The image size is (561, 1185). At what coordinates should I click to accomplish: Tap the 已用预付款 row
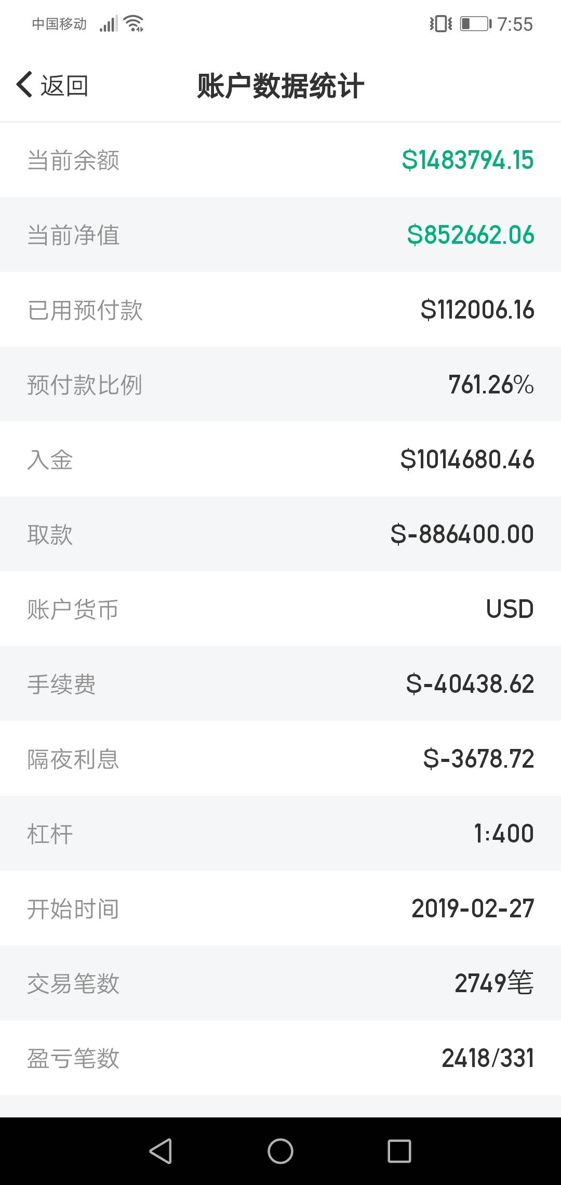click(280, 310)
